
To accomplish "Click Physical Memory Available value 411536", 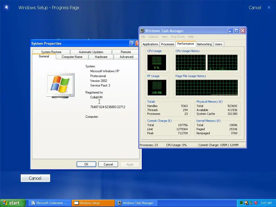I will click(232, 110).
